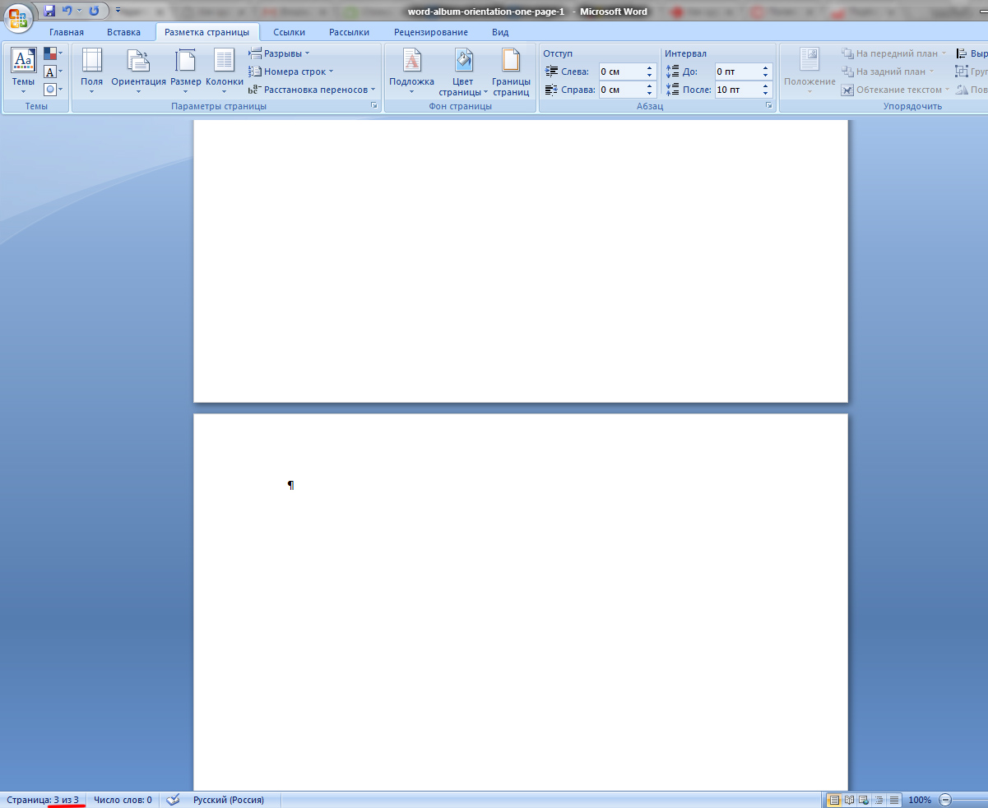
Task: Increase the После spacing with up arrow
Action: [766, 86]
